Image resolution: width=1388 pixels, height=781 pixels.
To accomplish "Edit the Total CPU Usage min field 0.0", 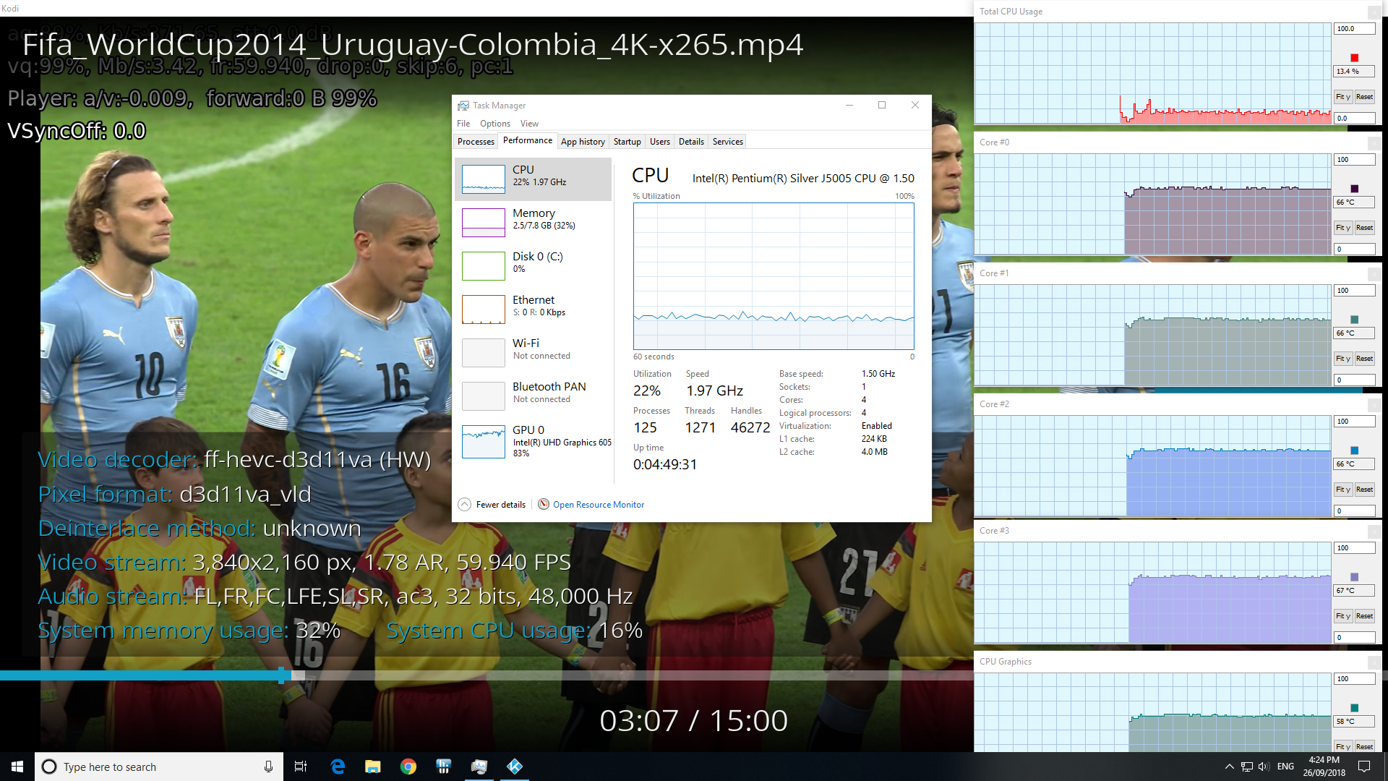I will click(1354, 118).
